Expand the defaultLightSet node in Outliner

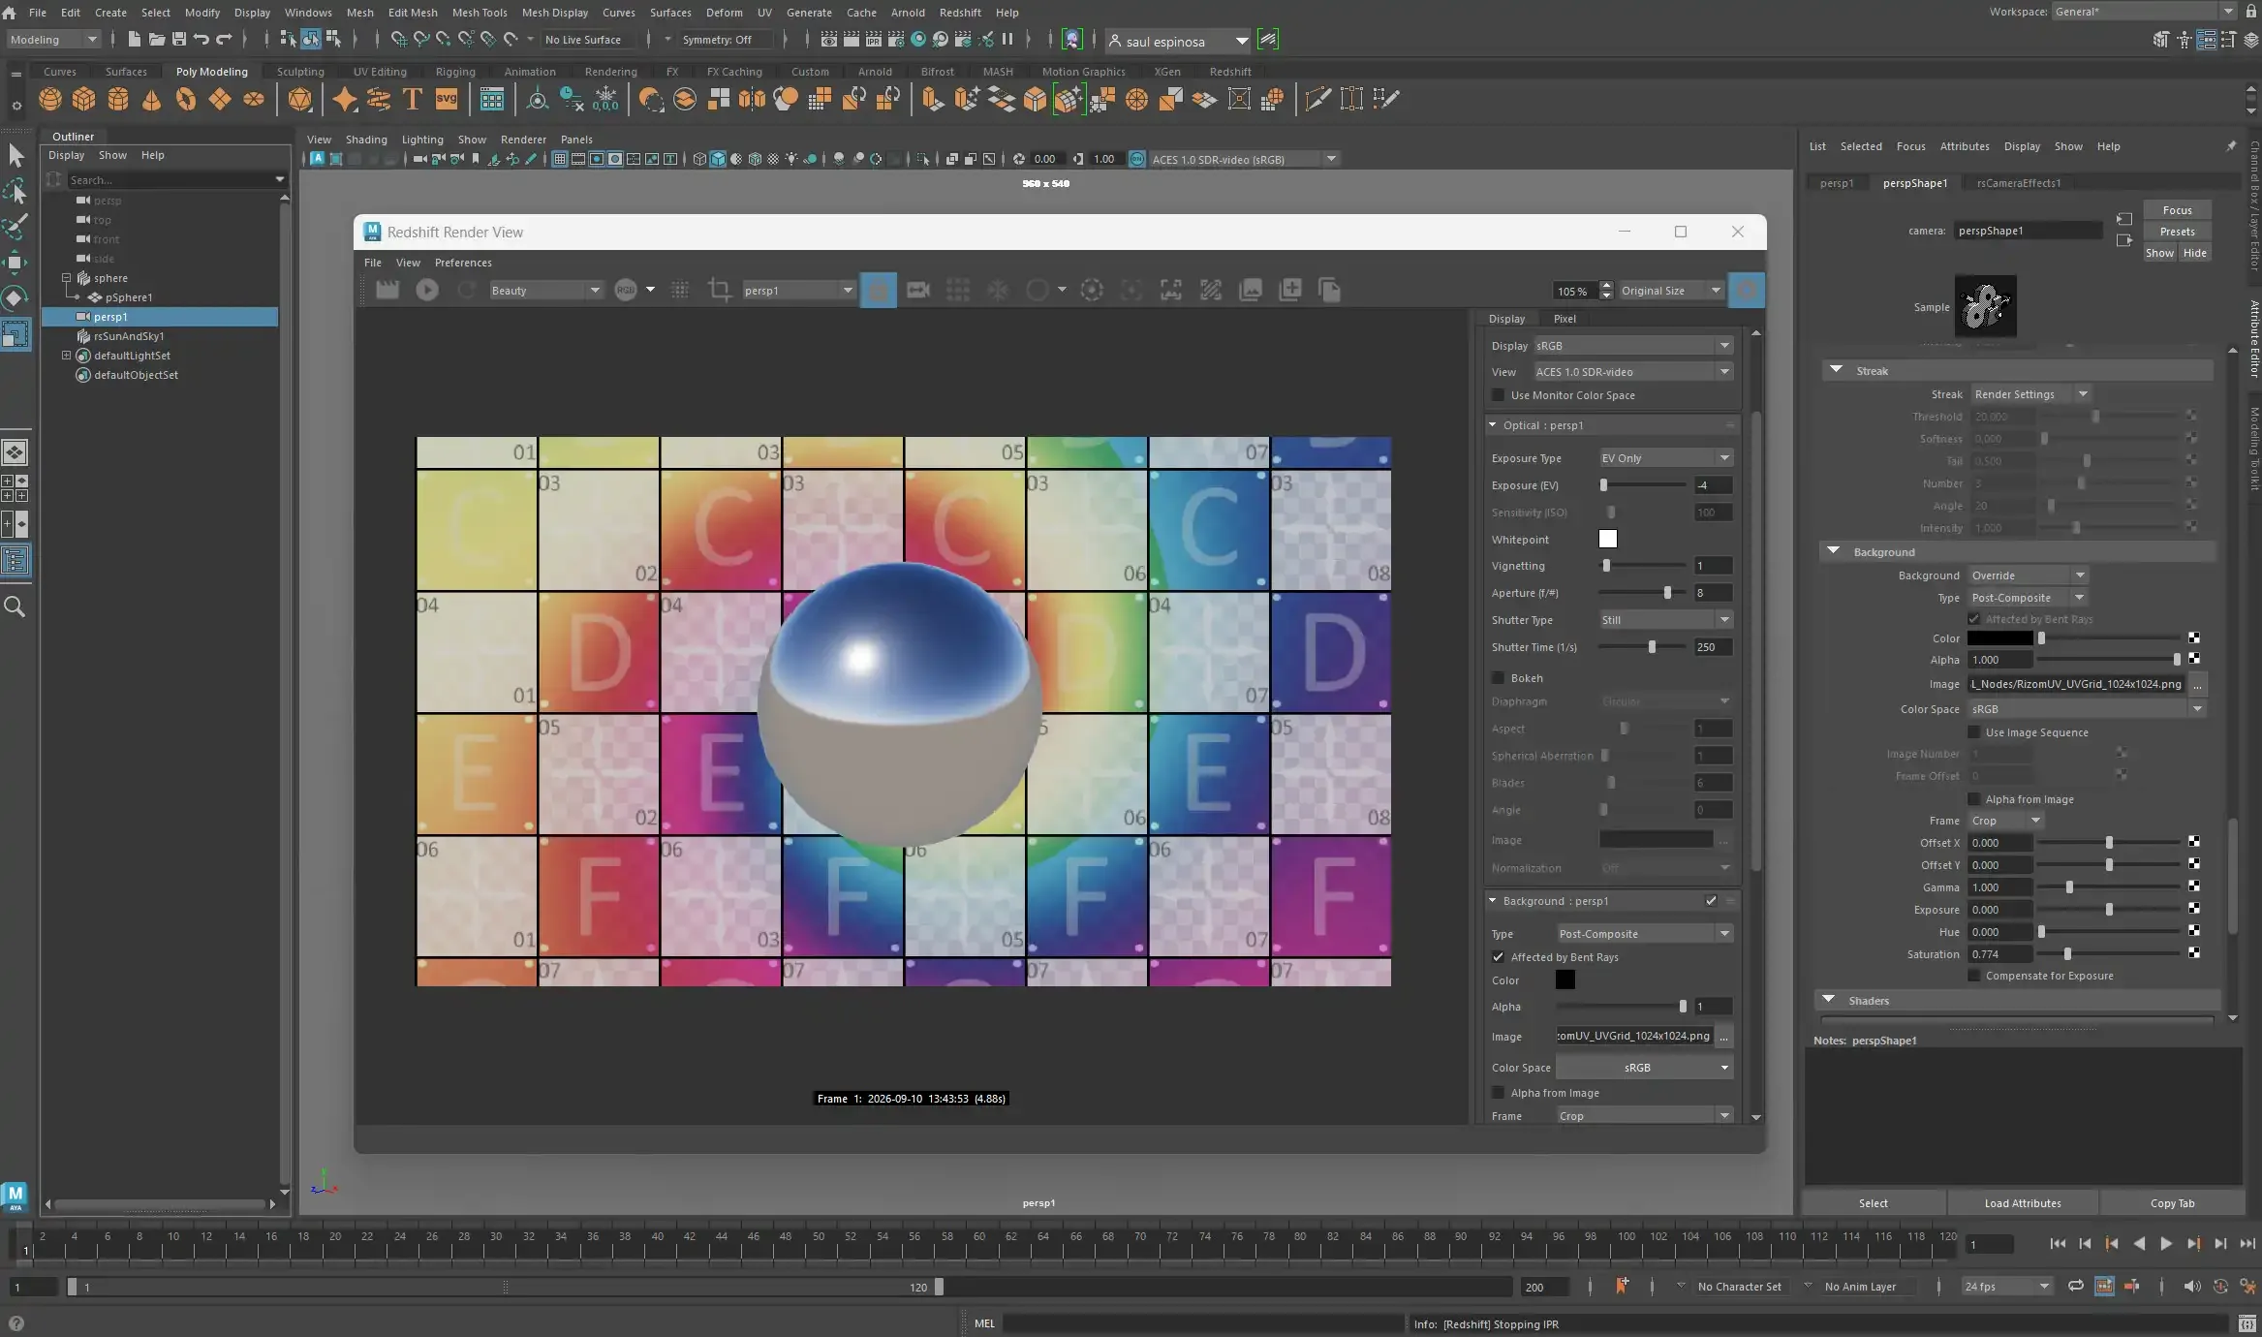[66, 356]
